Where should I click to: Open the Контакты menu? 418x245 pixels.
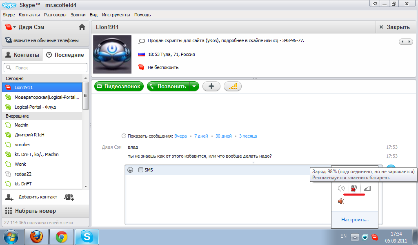click(29, 15)
